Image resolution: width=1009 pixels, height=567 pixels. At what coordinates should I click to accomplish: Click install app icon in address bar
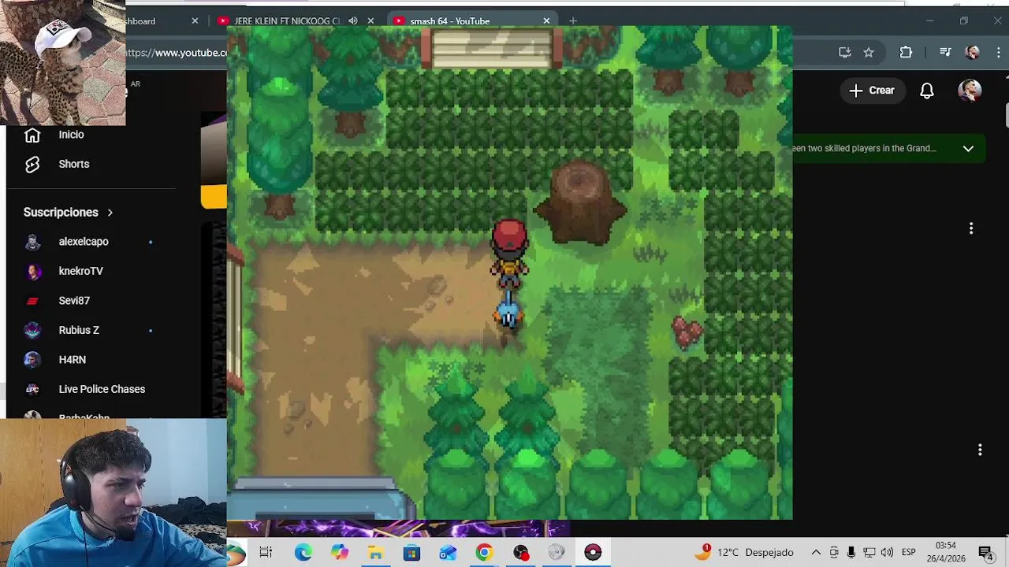click(844, 53)
